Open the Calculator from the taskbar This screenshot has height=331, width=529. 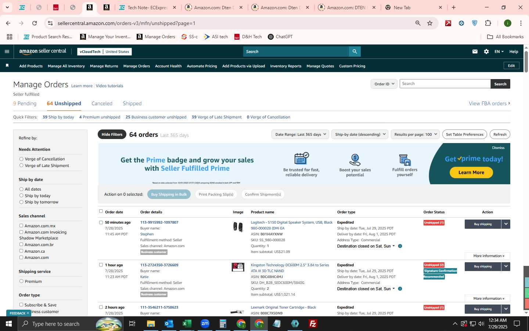(x=223, y=324)
